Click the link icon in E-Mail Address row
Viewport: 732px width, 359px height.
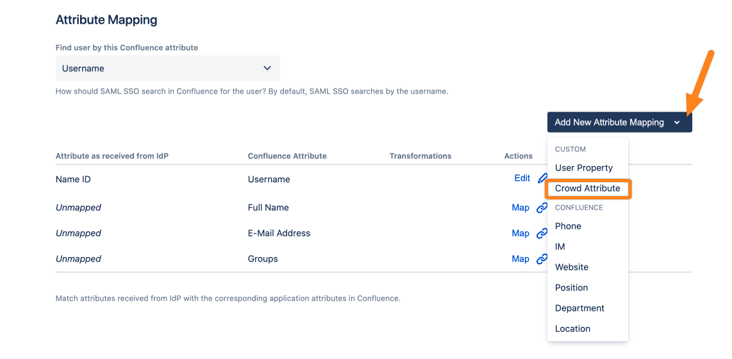[x=542, y=233]
